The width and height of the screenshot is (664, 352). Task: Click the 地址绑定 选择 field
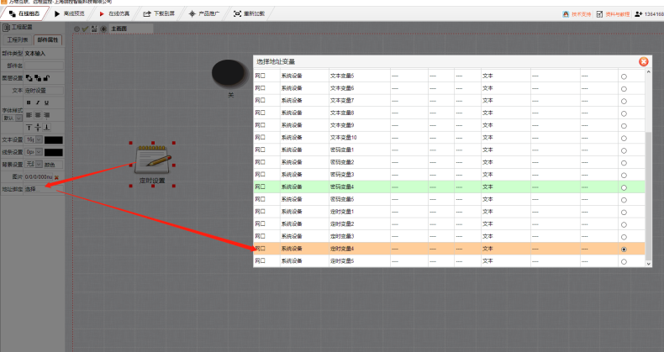(x=42, y=189)
